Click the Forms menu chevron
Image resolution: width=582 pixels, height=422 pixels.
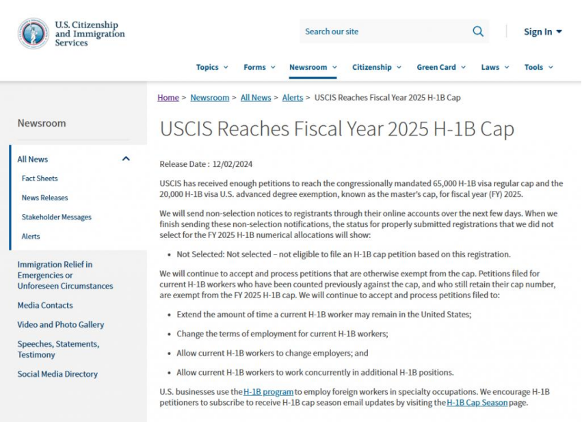click(273, 67)
